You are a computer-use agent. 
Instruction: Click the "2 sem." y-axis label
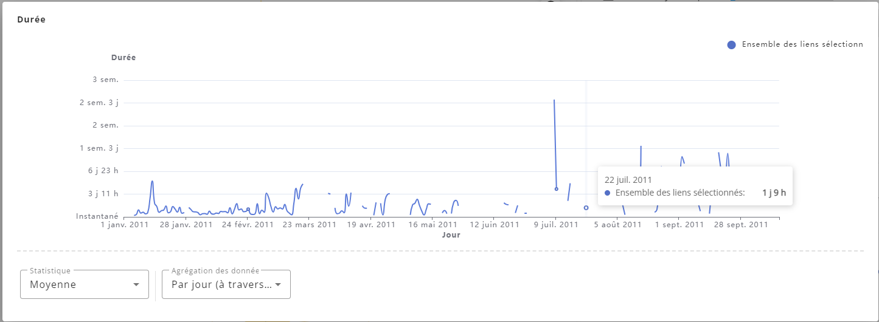click(x=106, y=126)
